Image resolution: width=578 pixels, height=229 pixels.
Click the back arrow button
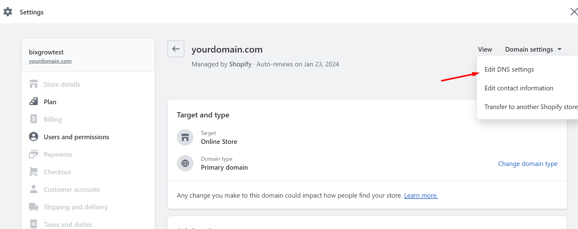click(x=176, y=49)
